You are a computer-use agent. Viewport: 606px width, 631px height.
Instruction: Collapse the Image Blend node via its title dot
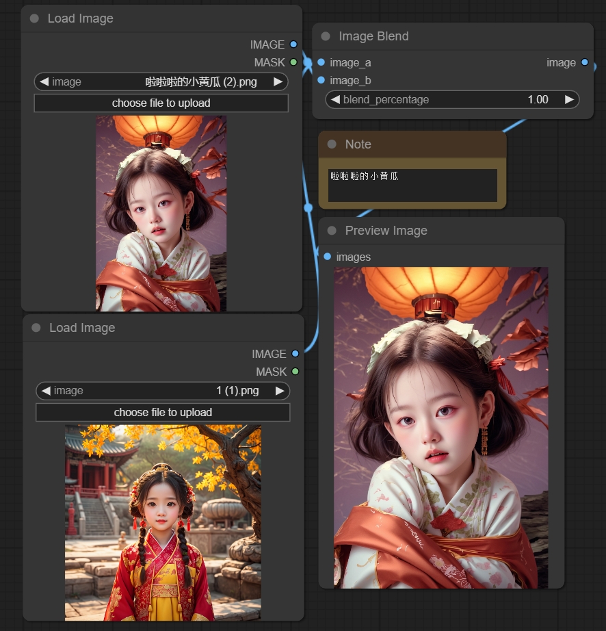tap(326, 36)
